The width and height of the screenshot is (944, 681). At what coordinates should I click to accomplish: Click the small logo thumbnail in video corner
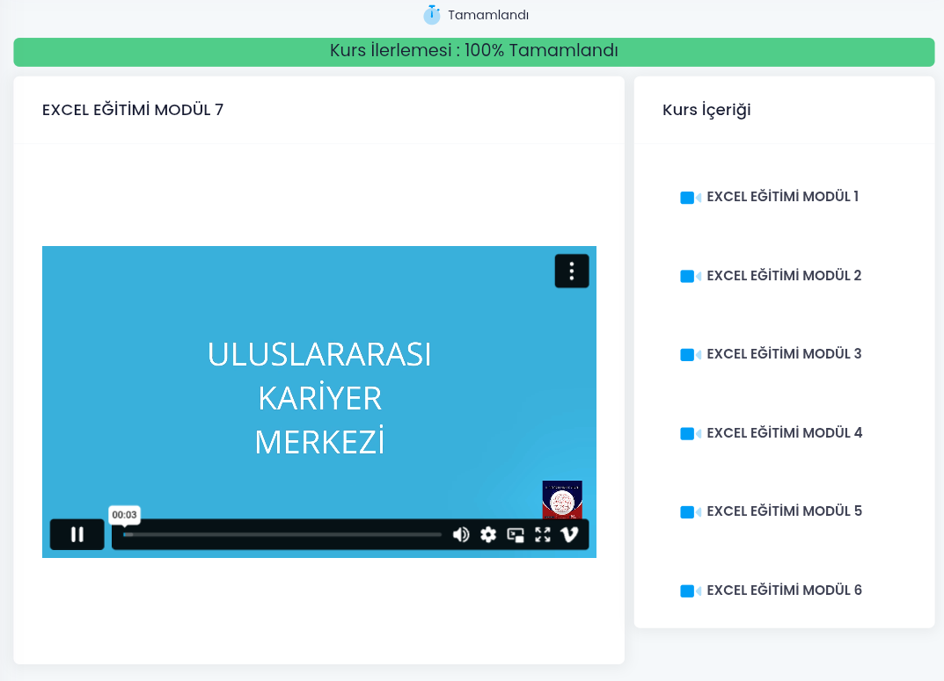pyautogui.click(x=562, y=499)
